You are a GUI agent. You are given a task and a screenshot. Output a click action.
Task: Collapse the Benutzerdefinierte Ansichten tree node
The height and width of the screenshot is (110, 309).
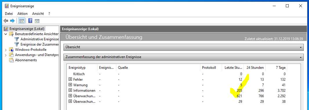tap(6, 34)
